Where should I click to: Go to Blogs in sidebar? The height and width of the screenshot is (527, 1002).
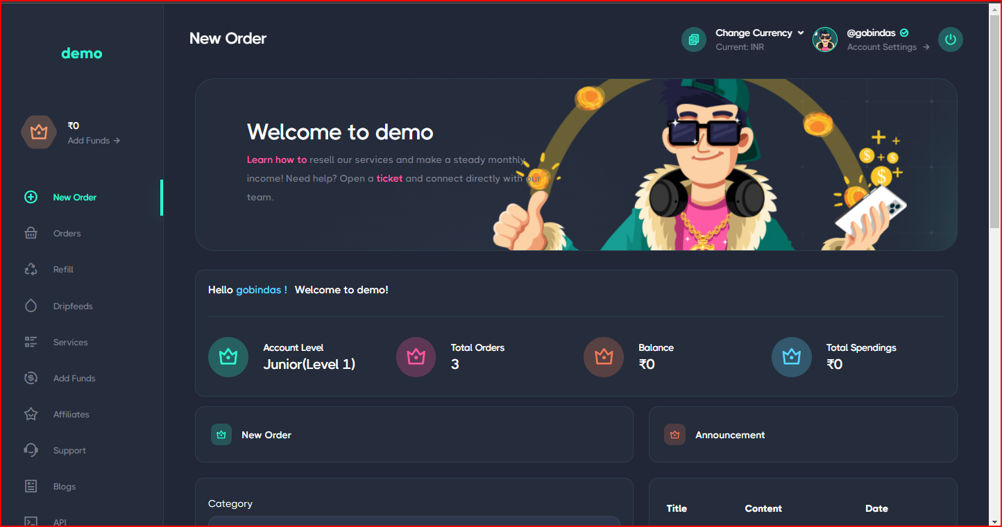point(65,487)
